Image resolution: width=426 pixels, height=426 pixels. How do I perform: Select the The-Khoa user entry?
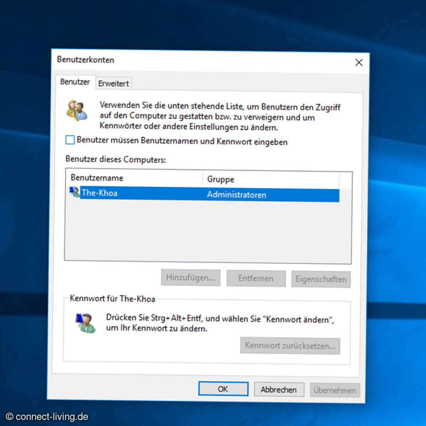pos(100,193)
